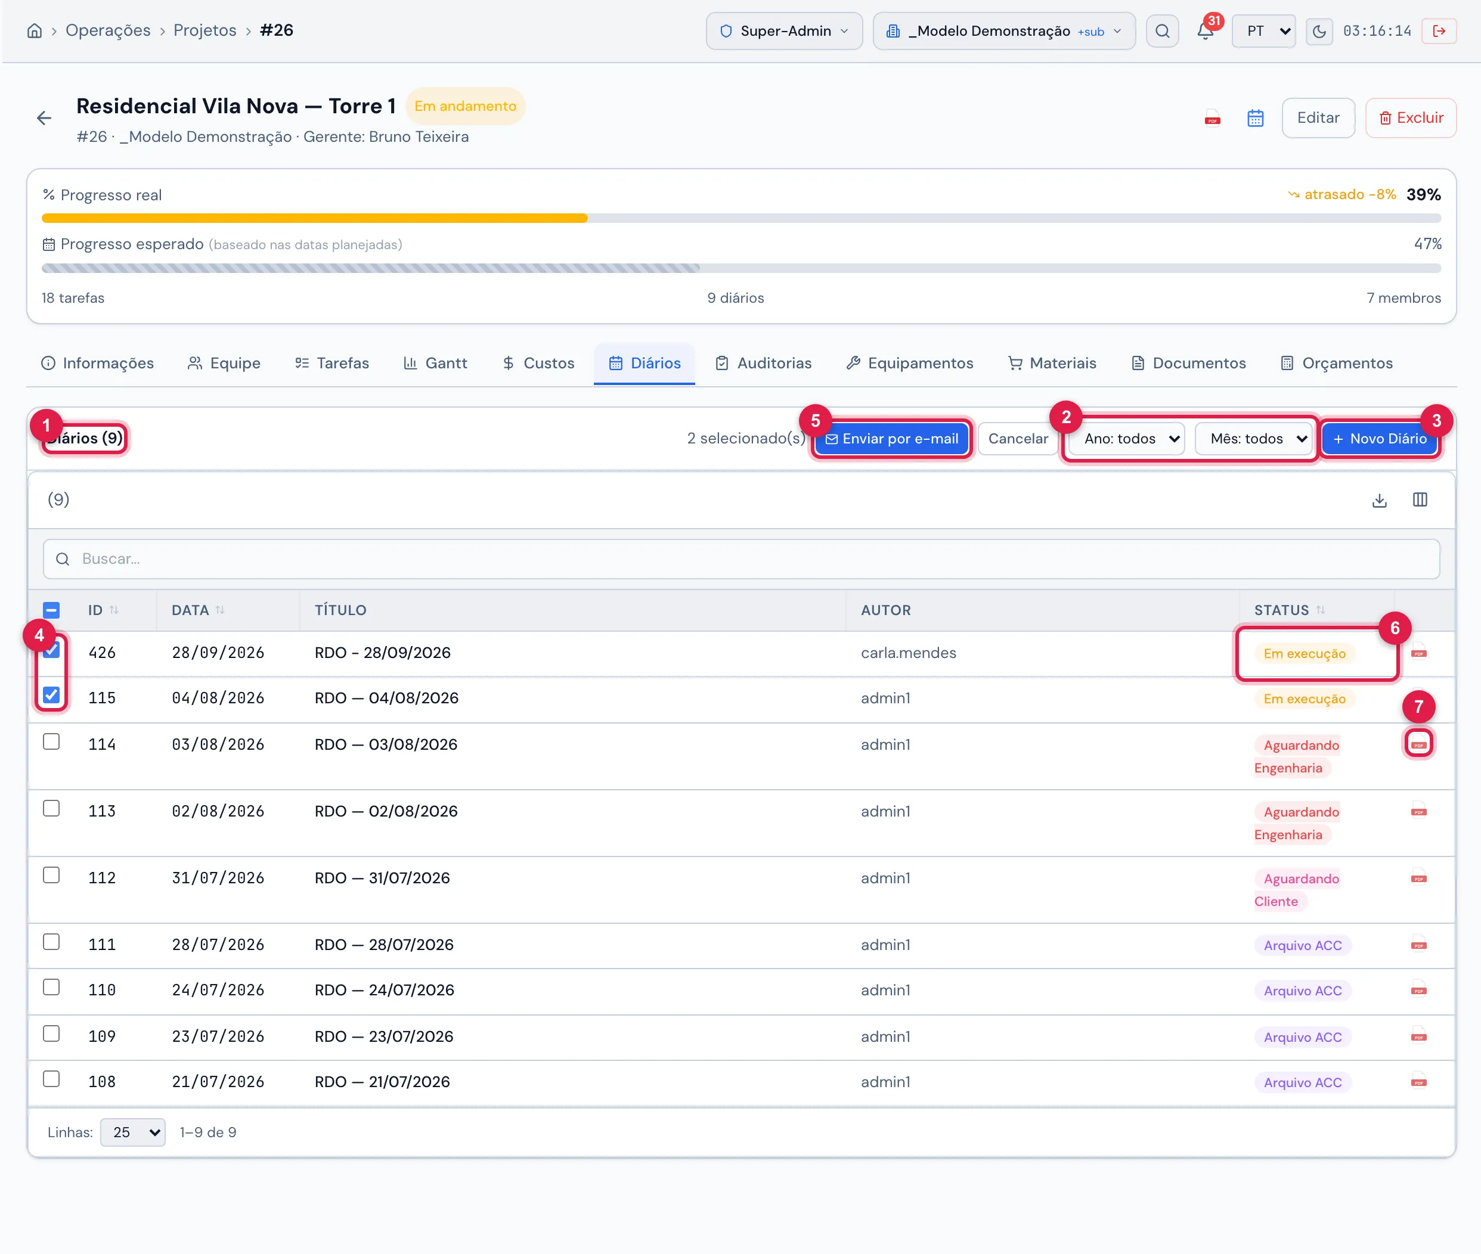
Task: Switch to the Orçamentos tab
Action: 1336,363
